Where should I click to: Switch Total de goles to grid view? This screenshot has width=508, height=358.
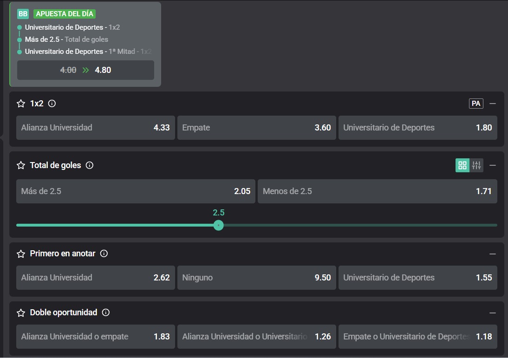coord(462,166)
